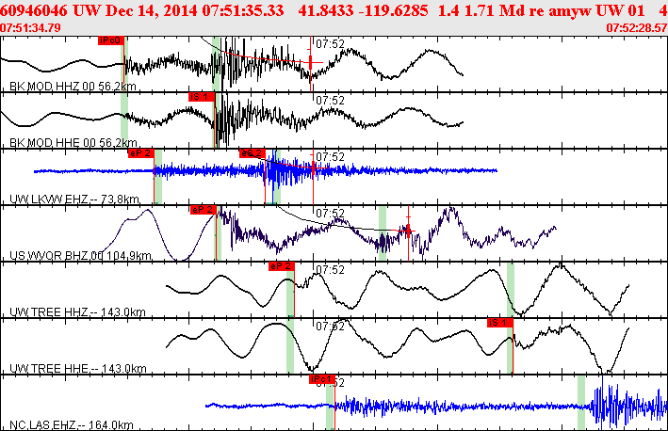Click the 07:52 time label on US WVOR trace
The height and width of the screenshot is (431, 668).
pos(330,214)
